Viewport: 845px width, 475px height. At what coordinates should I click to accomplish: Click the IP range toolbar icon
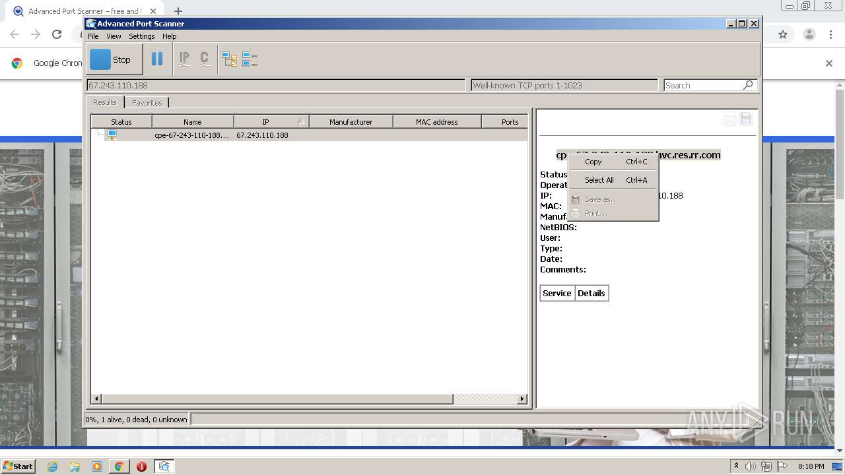coord(184,59)
